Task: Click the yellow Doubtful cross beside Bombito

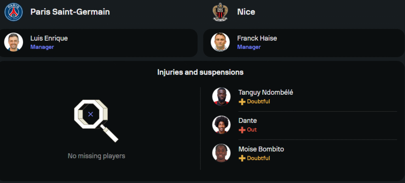Action: [242, 158]
